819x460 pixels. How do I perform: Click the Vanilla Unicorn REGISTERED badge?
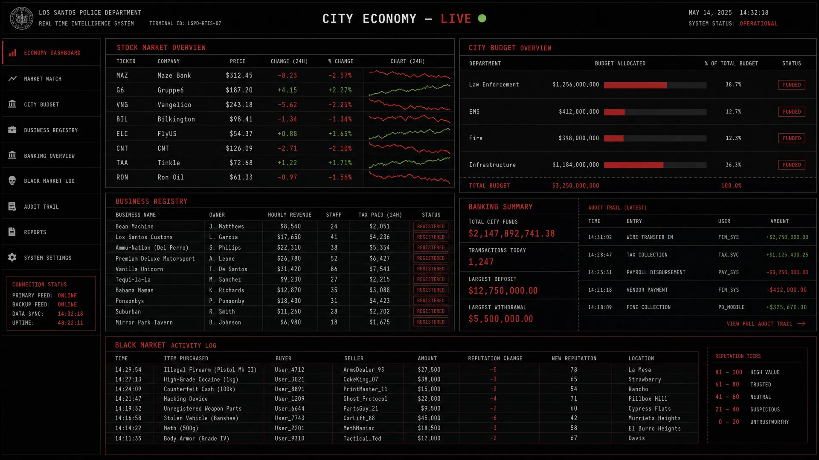(431, 269)
